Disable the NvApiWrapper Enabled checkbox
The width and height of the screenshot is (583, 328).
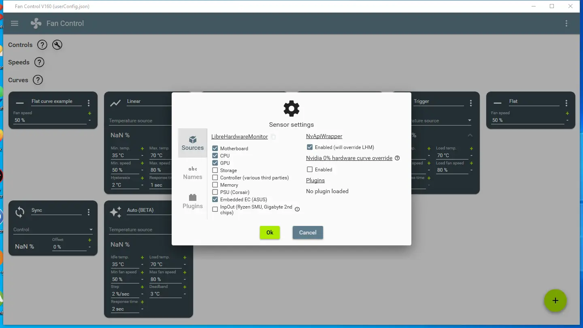[x=310, y=147]
